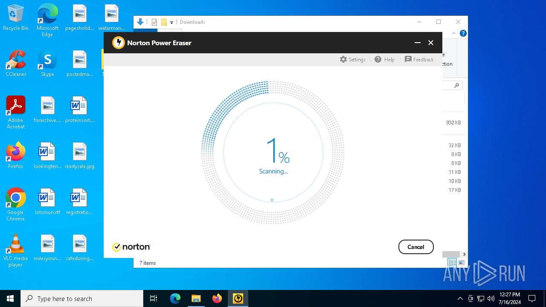Image resolution: width=546 pixels, height=307 pixels.
Task: Open the Windows Start menu
Action: pyautogui.click(x=10, y=298)
